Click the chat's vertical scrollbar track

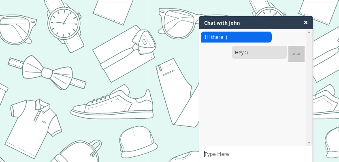pyautogui.click(x=309, y=87)
